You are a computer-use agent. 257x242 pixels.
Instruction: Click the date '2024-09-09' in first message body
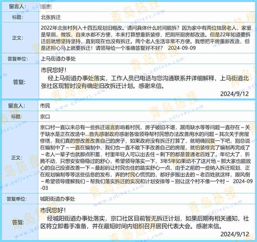(182, 48)
